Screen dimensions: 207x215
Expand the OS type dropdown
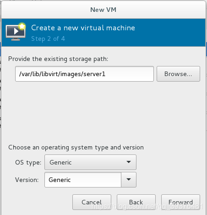coord(90,162)
